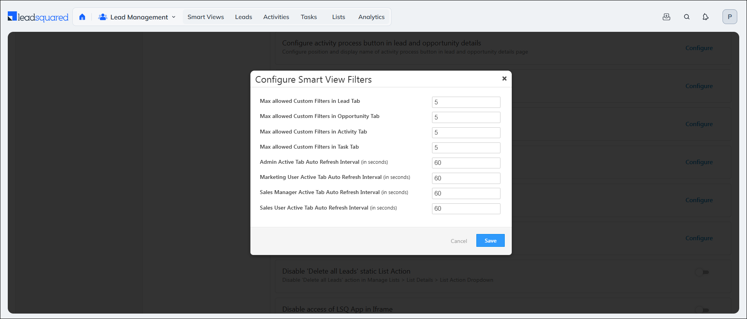Edit Admin Active Tab refresh interval field
Screen dimensions: 747x319
click(466, 163)
